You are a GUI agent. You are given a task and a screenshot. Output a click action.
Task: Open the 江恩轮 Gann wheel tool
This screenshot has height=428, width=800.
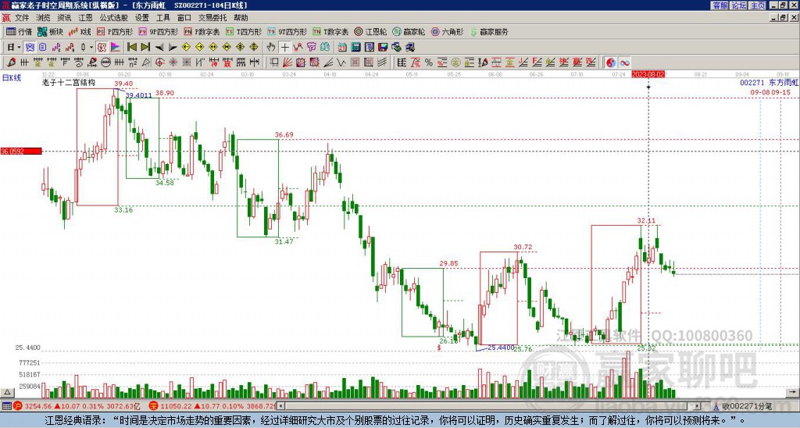[x=372, y=32]
